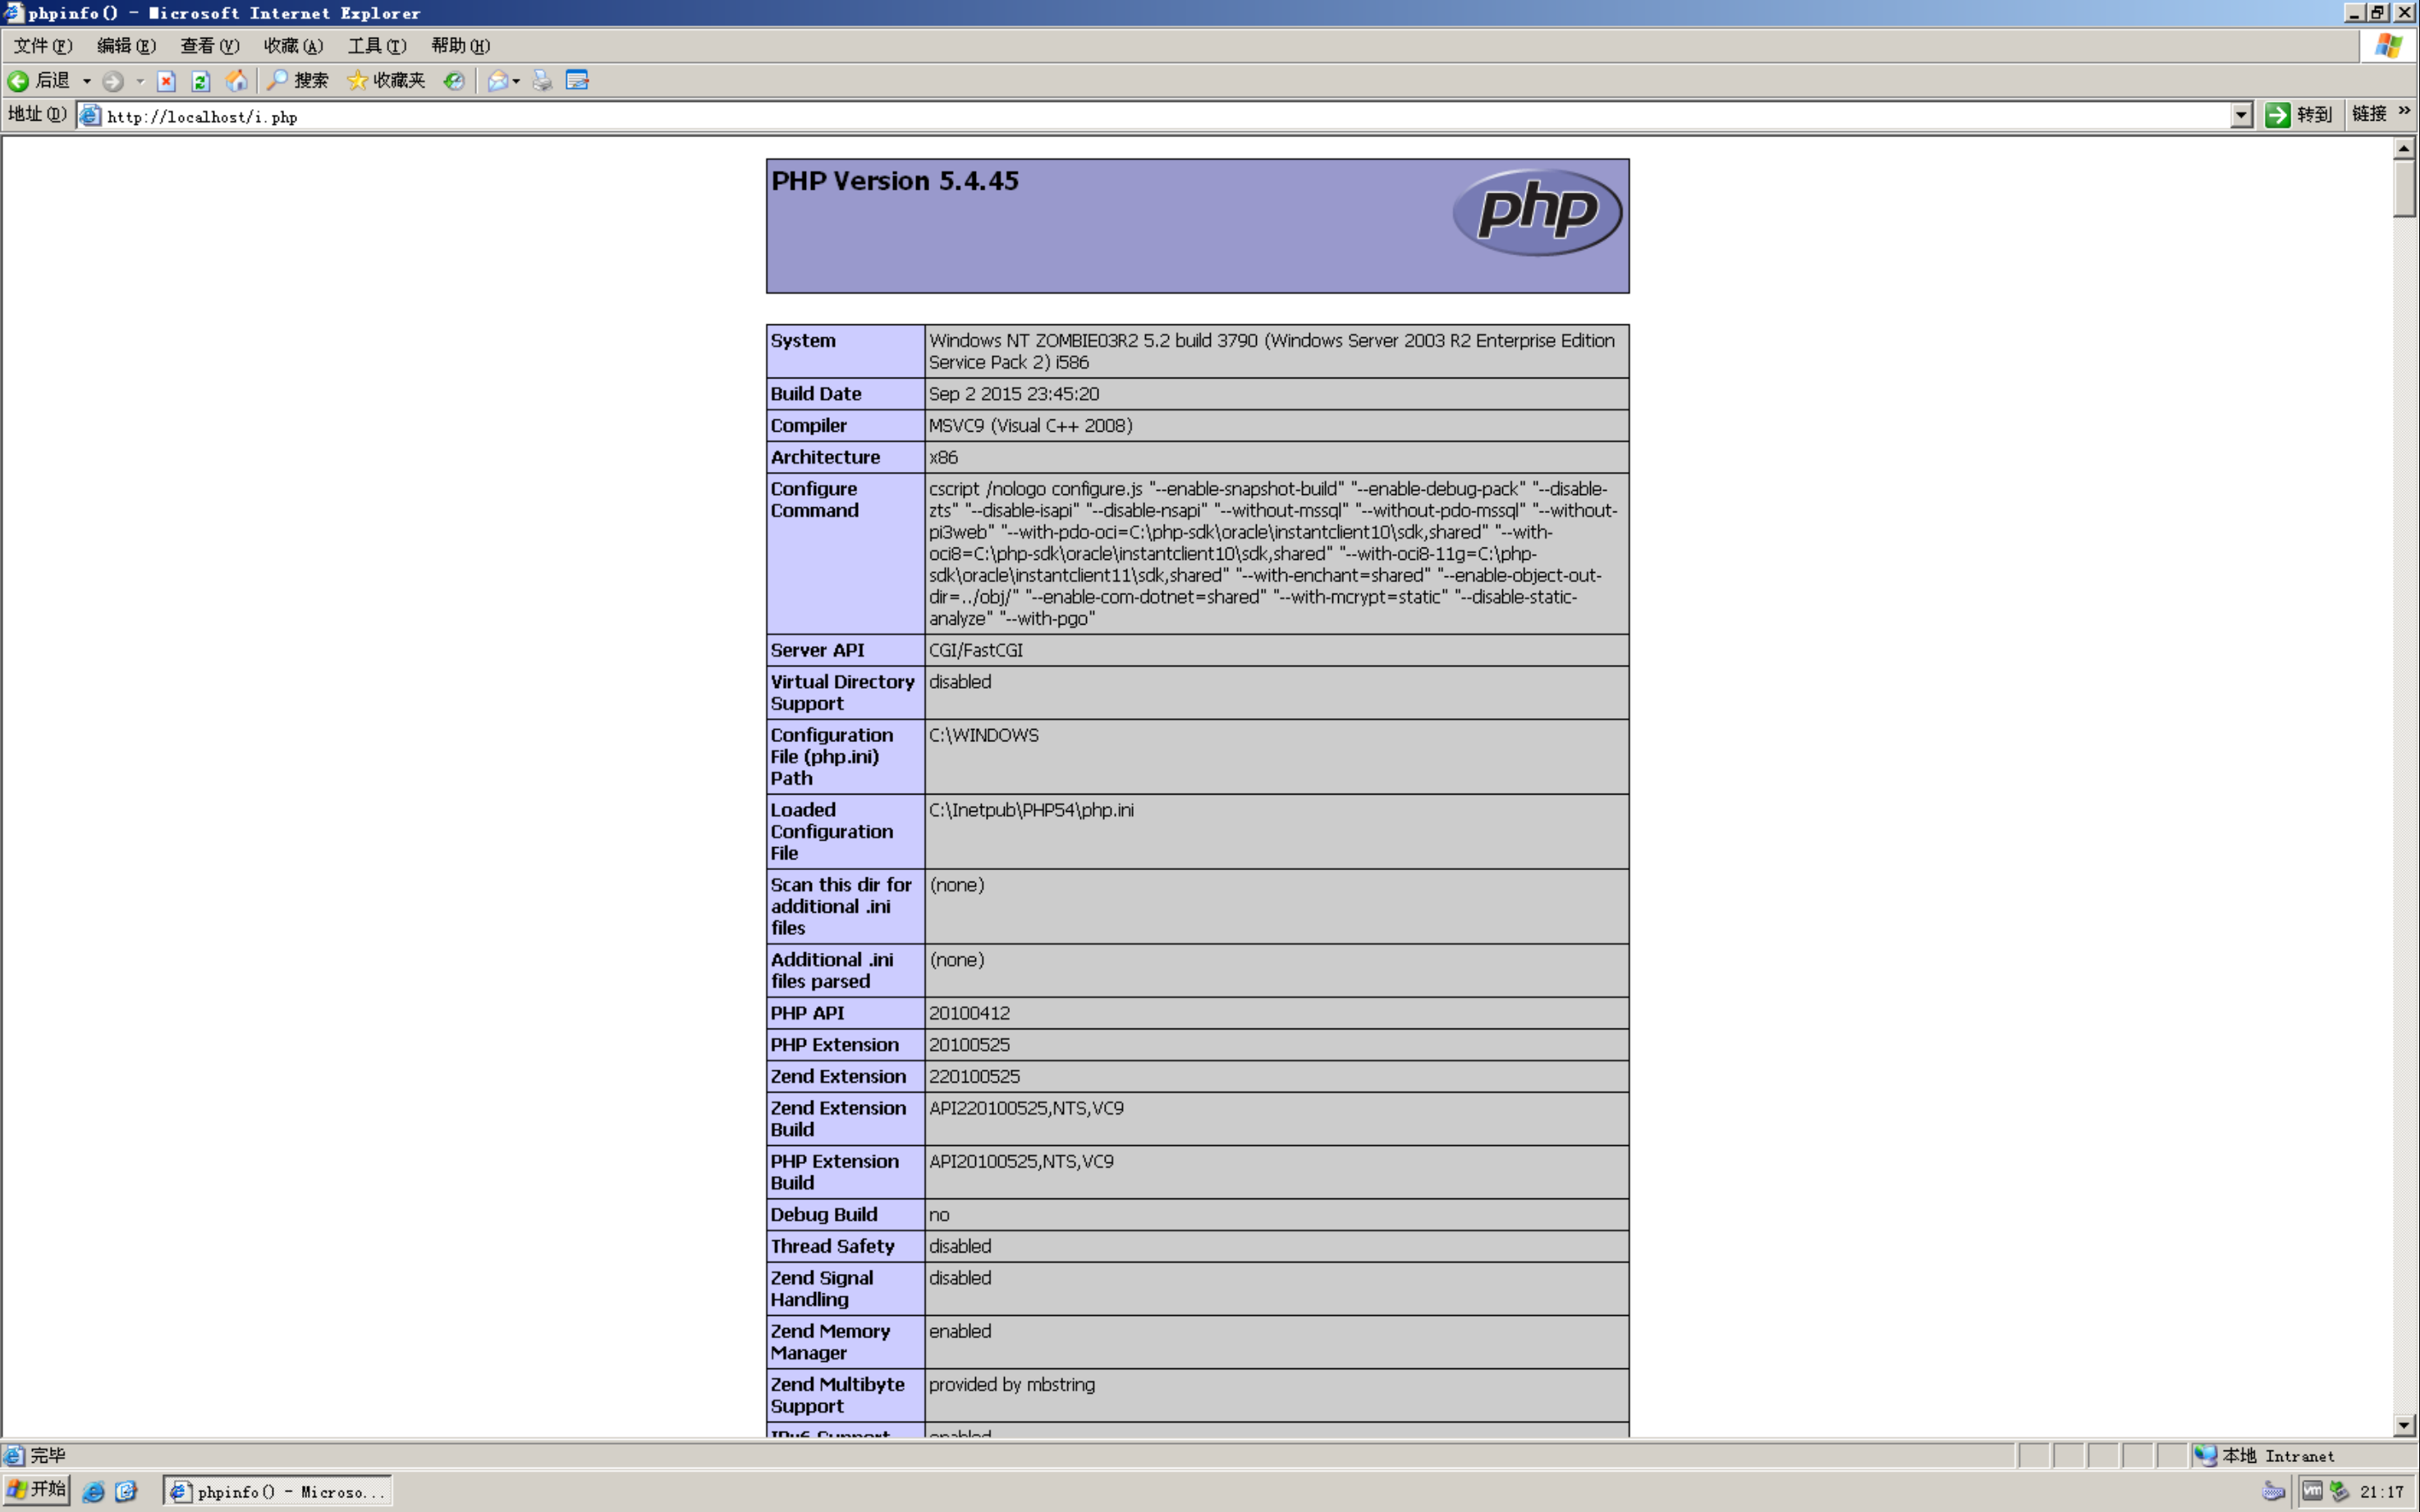Click the Debug Build value no
Image resolution: width=2420 pixels, height=1512 pixels.
point(939,1215)
